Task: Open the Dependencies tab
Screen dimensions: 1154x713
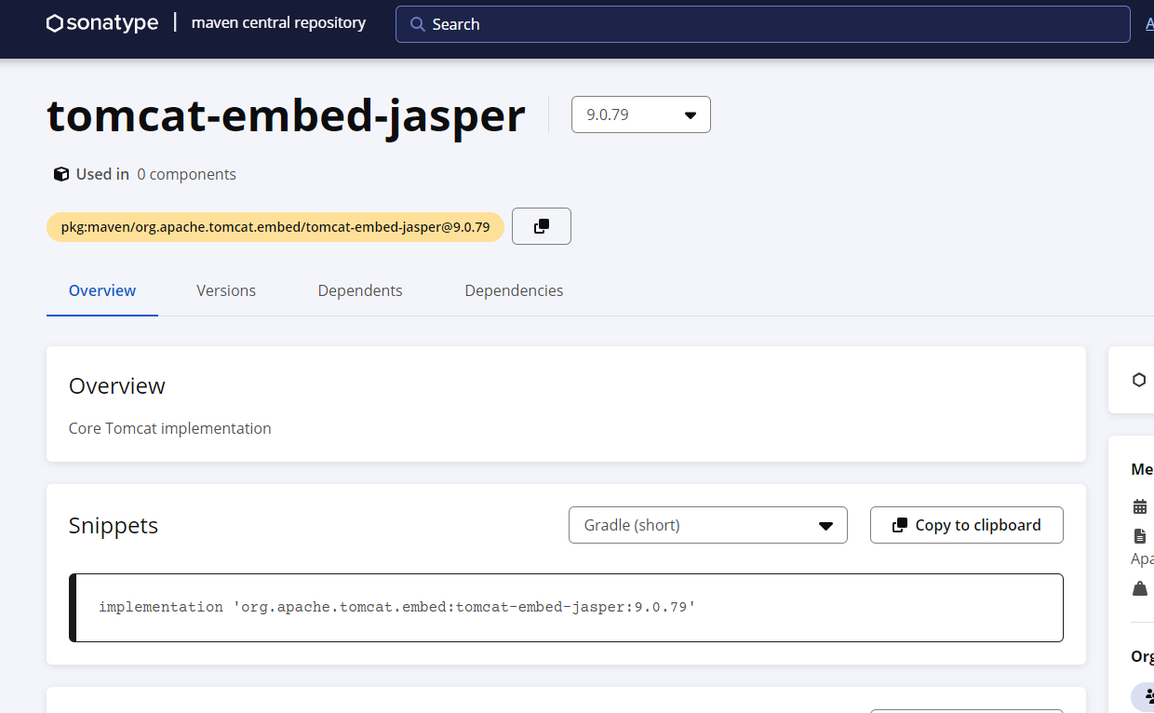Action: pyautogui.click(x=514, y=290)
